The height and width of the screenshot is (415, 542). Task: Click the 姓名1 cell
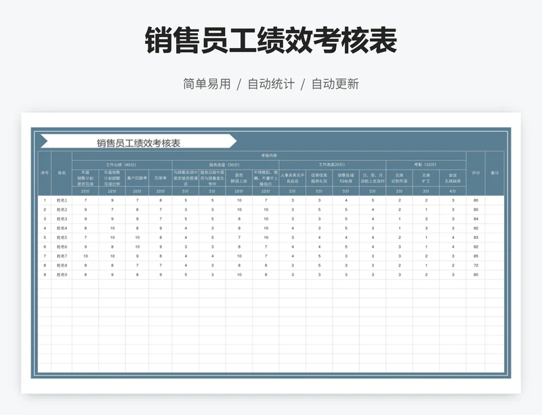(x=62, y=200)
